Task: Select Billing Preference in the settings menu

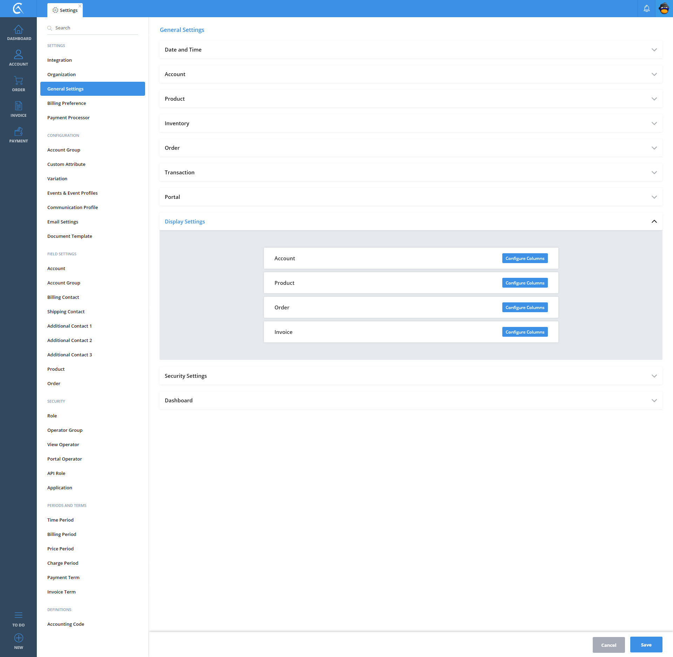Action: tap(67, 103)
